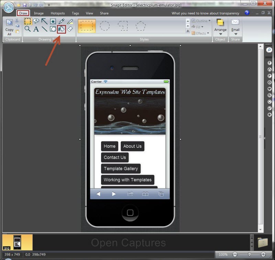Screen dimensions: 275x260
Task: Select the Callout tool
Action: click(x=36, y=21)
